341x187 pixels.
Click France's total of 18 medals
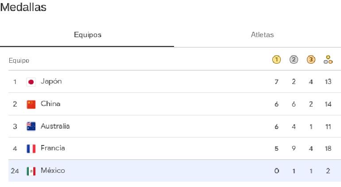click(328, 149)
